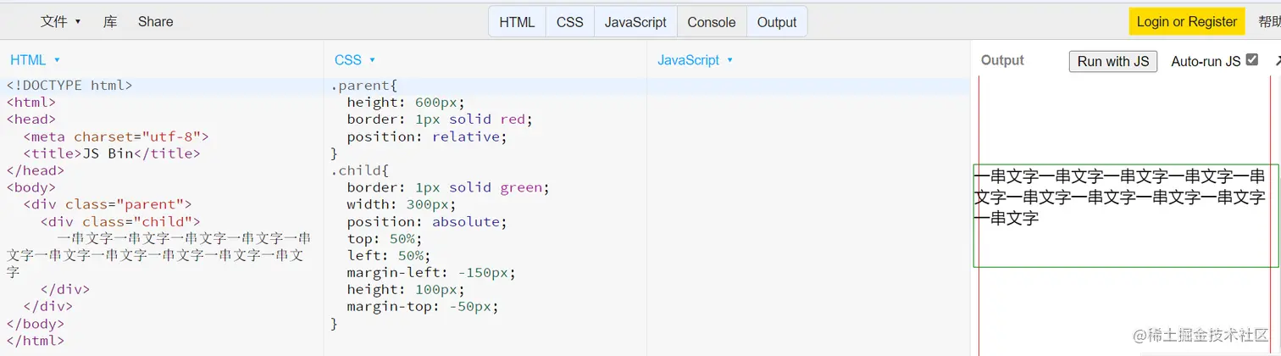Toggle the HTML panel button
Viewport: 1281px width, 356px height.
(x=517, y=22)
